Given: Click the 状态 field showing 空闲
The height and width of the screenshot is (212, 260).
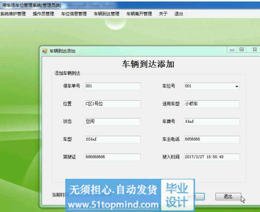Looking at the screenshot, I should point(112,122).
